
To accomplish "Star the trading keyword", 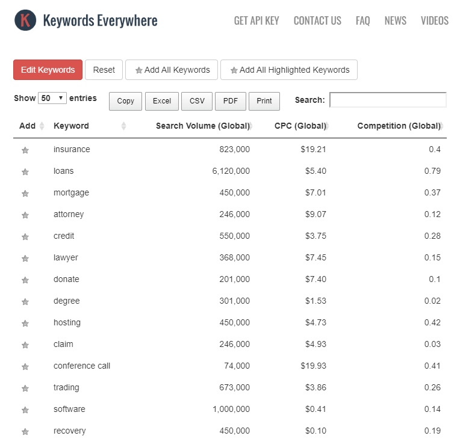I will click(25, 388).
